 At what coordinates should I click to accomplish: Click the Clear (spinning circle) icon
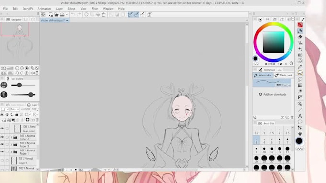click(x=86, y=14)
